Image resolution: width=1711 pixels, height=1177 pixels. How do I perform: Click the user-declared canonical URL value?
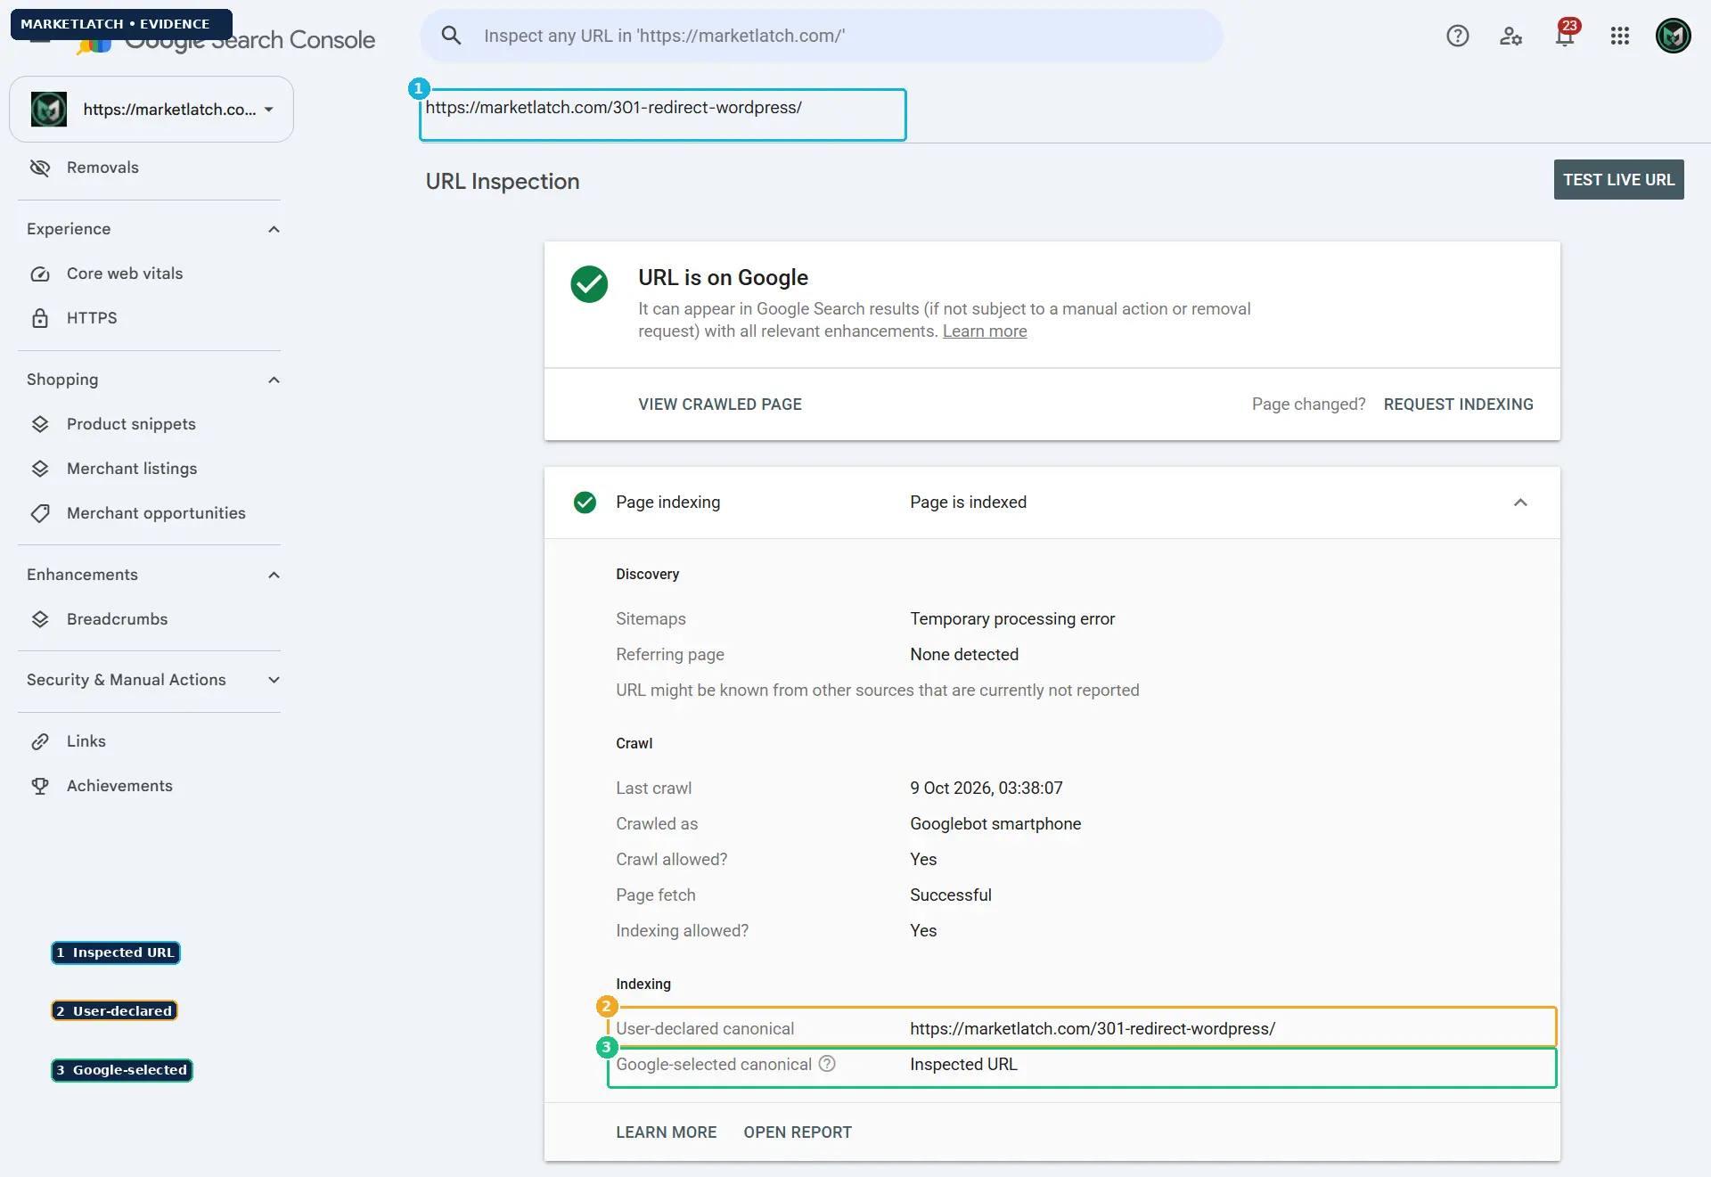point(1093,1029)
